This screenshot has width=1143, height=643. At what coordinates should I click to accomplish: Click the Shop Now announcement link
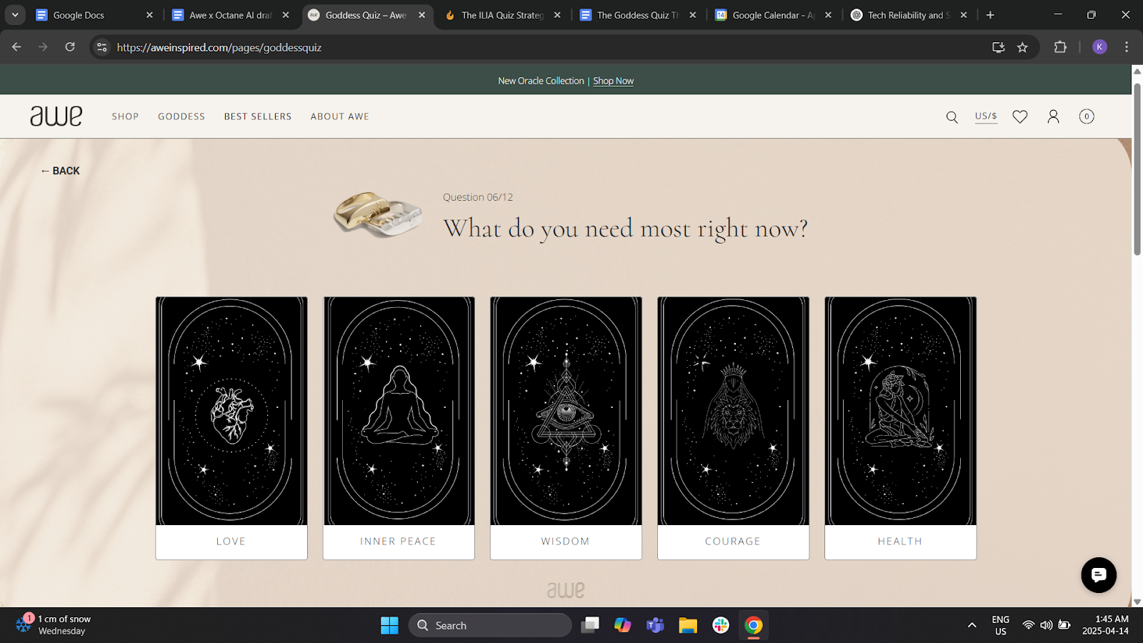[612, 81]
